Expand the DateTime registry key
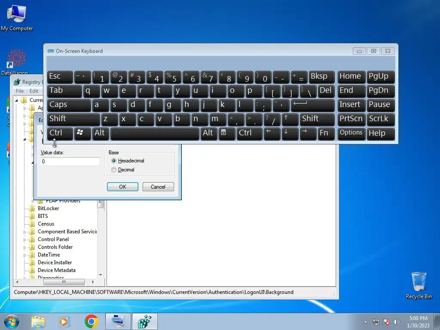This screenshot has width=440, height=330. click(24, 255)
